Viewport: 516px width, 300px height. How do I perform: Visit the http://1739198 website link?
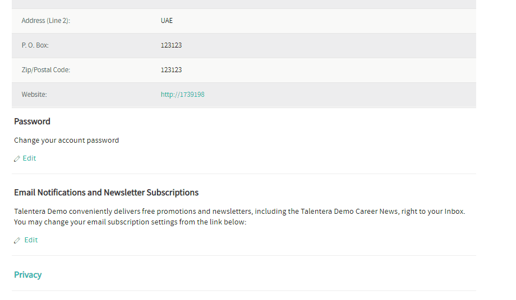(182, 95)
